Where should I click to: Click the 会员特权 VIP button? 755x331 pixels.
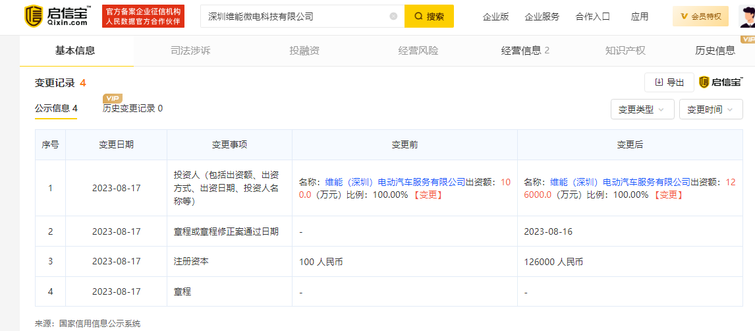click(700, 16)
